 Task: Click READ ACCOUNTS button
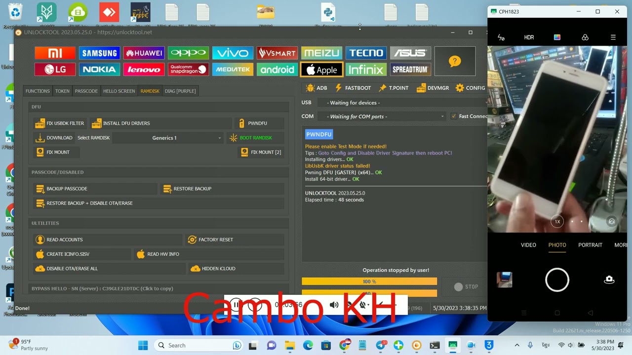pos(108,240)
